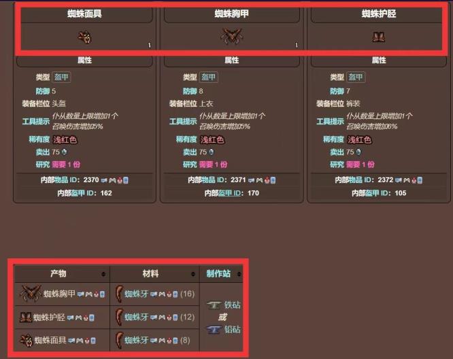Open 盔甲 type link in 蜘蛛胸甲 card
Screen dimensions: 453x359
pyautogui.click(x=208, y=77)
